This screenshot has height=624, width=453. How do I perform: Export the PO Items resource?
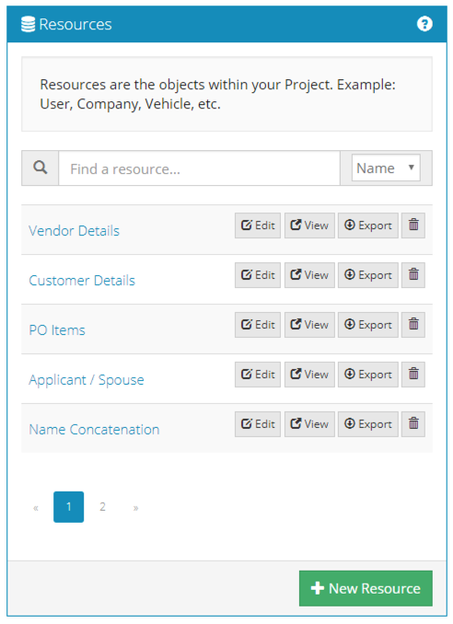367,325
